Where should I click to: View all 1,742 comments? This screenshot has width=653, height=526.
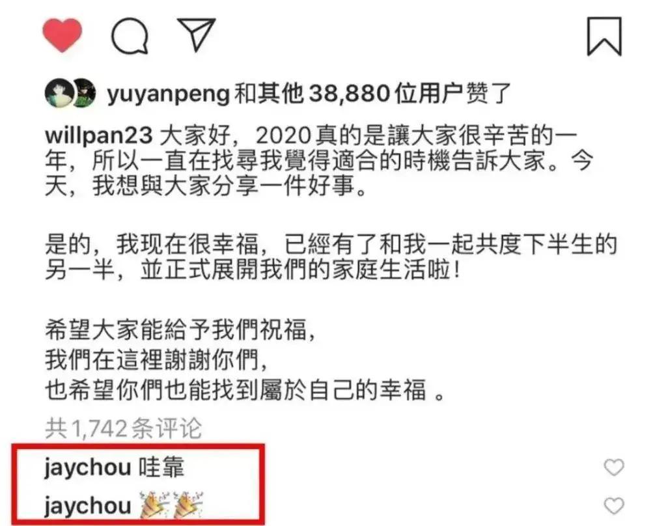click(x=123, y=428)
